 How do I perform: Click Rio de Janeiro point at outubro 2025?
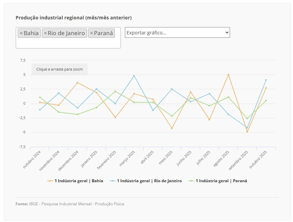pos(266,80)
